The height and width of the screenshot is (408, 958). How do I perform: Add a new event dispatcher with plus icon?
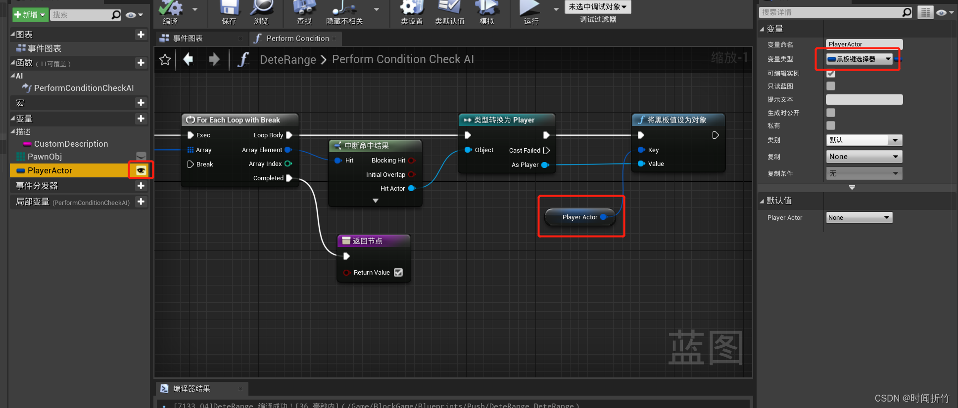[x=141, y=186]
